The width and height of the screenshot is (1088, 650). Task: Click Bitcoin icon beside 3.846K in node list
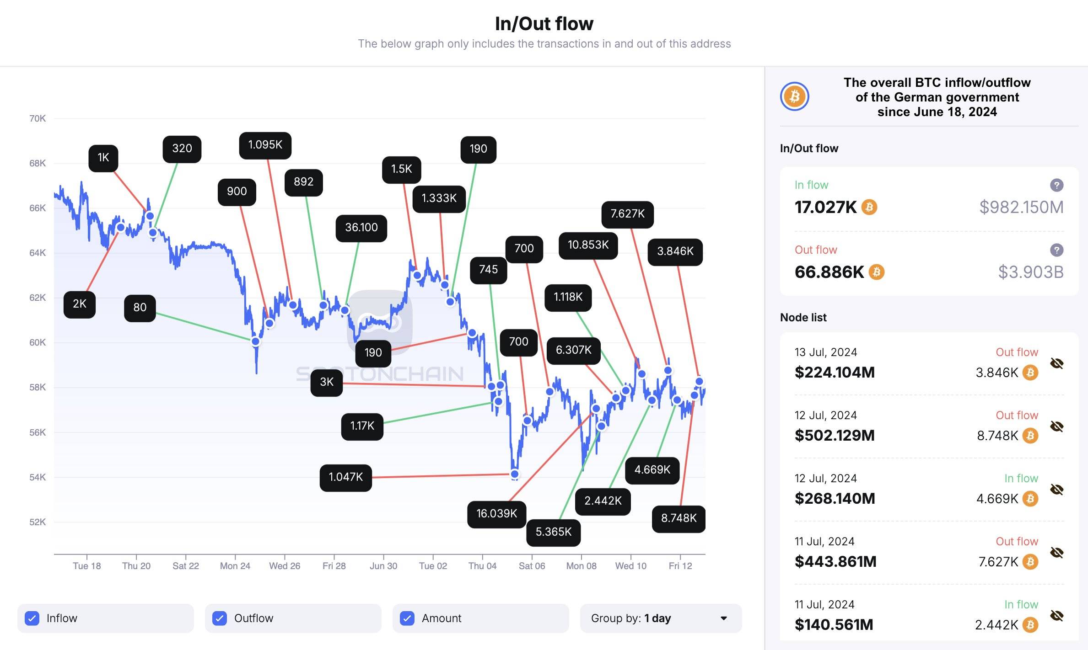[x=1030, y=373]
